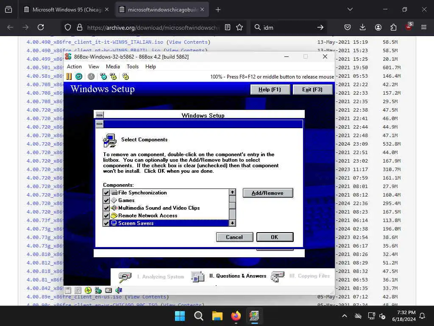Open 86Box Help menu
434x326 pixels.
tap(150, 67)
